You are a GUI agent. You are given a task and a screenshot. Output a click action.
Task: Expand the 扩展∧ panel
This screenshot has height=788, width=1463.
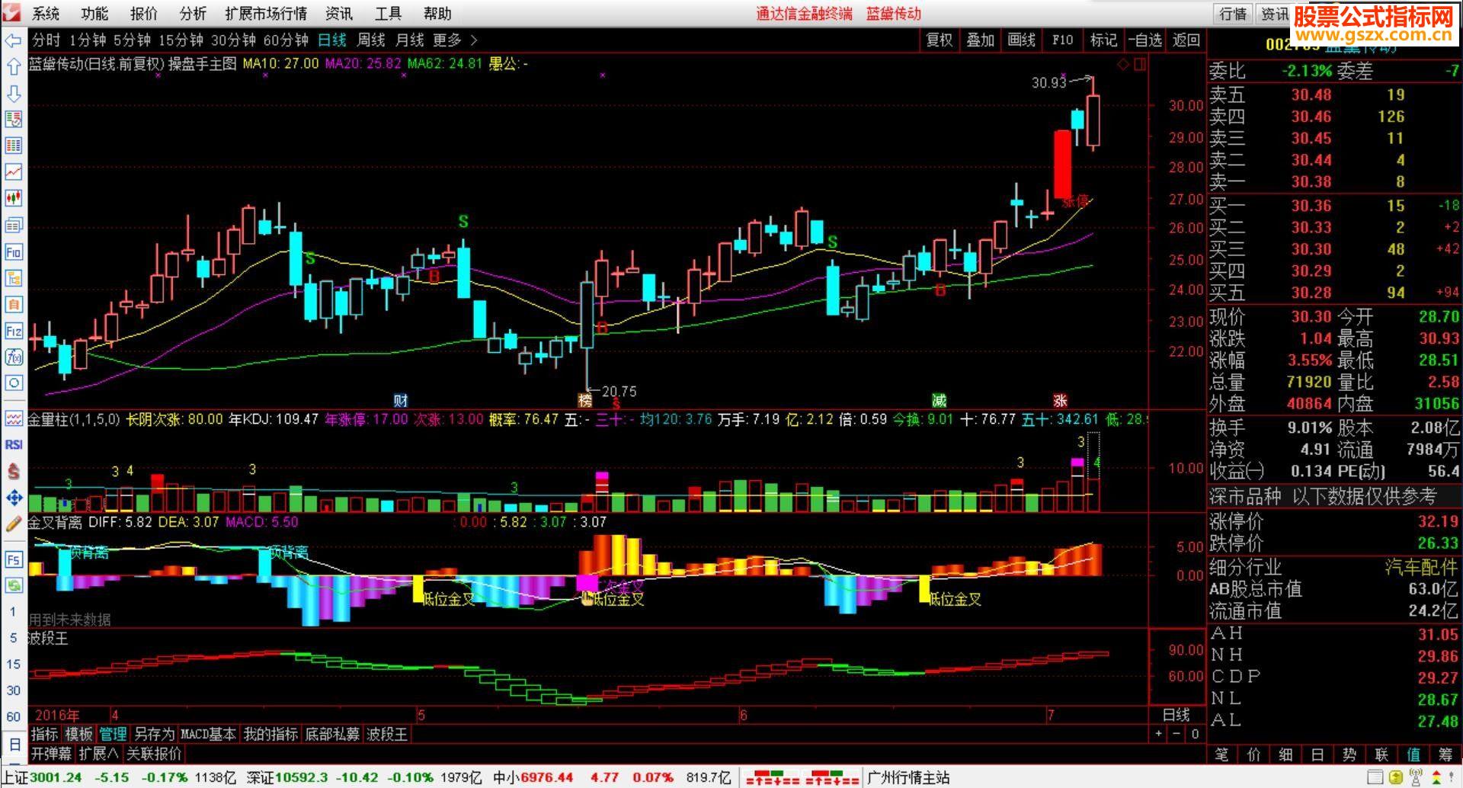click(98, 754)
